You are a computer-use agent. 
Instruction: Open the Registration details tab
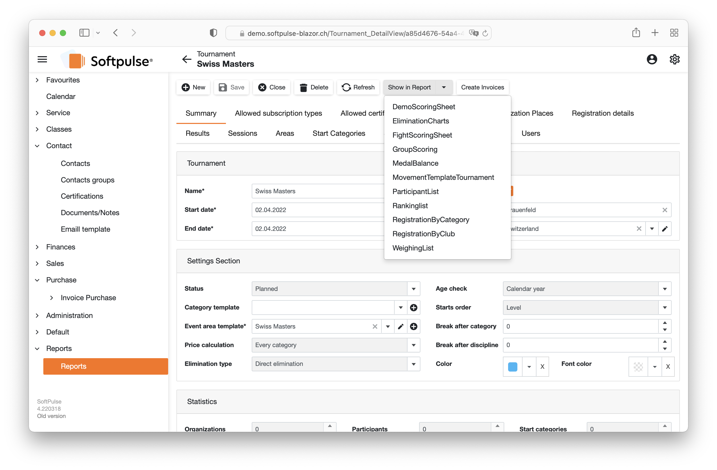pyautogui.click(x=602, y=113)
